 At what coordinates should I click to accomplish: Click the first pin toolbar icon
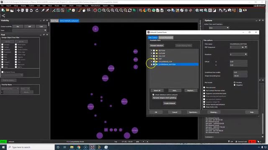coord(43,10)
